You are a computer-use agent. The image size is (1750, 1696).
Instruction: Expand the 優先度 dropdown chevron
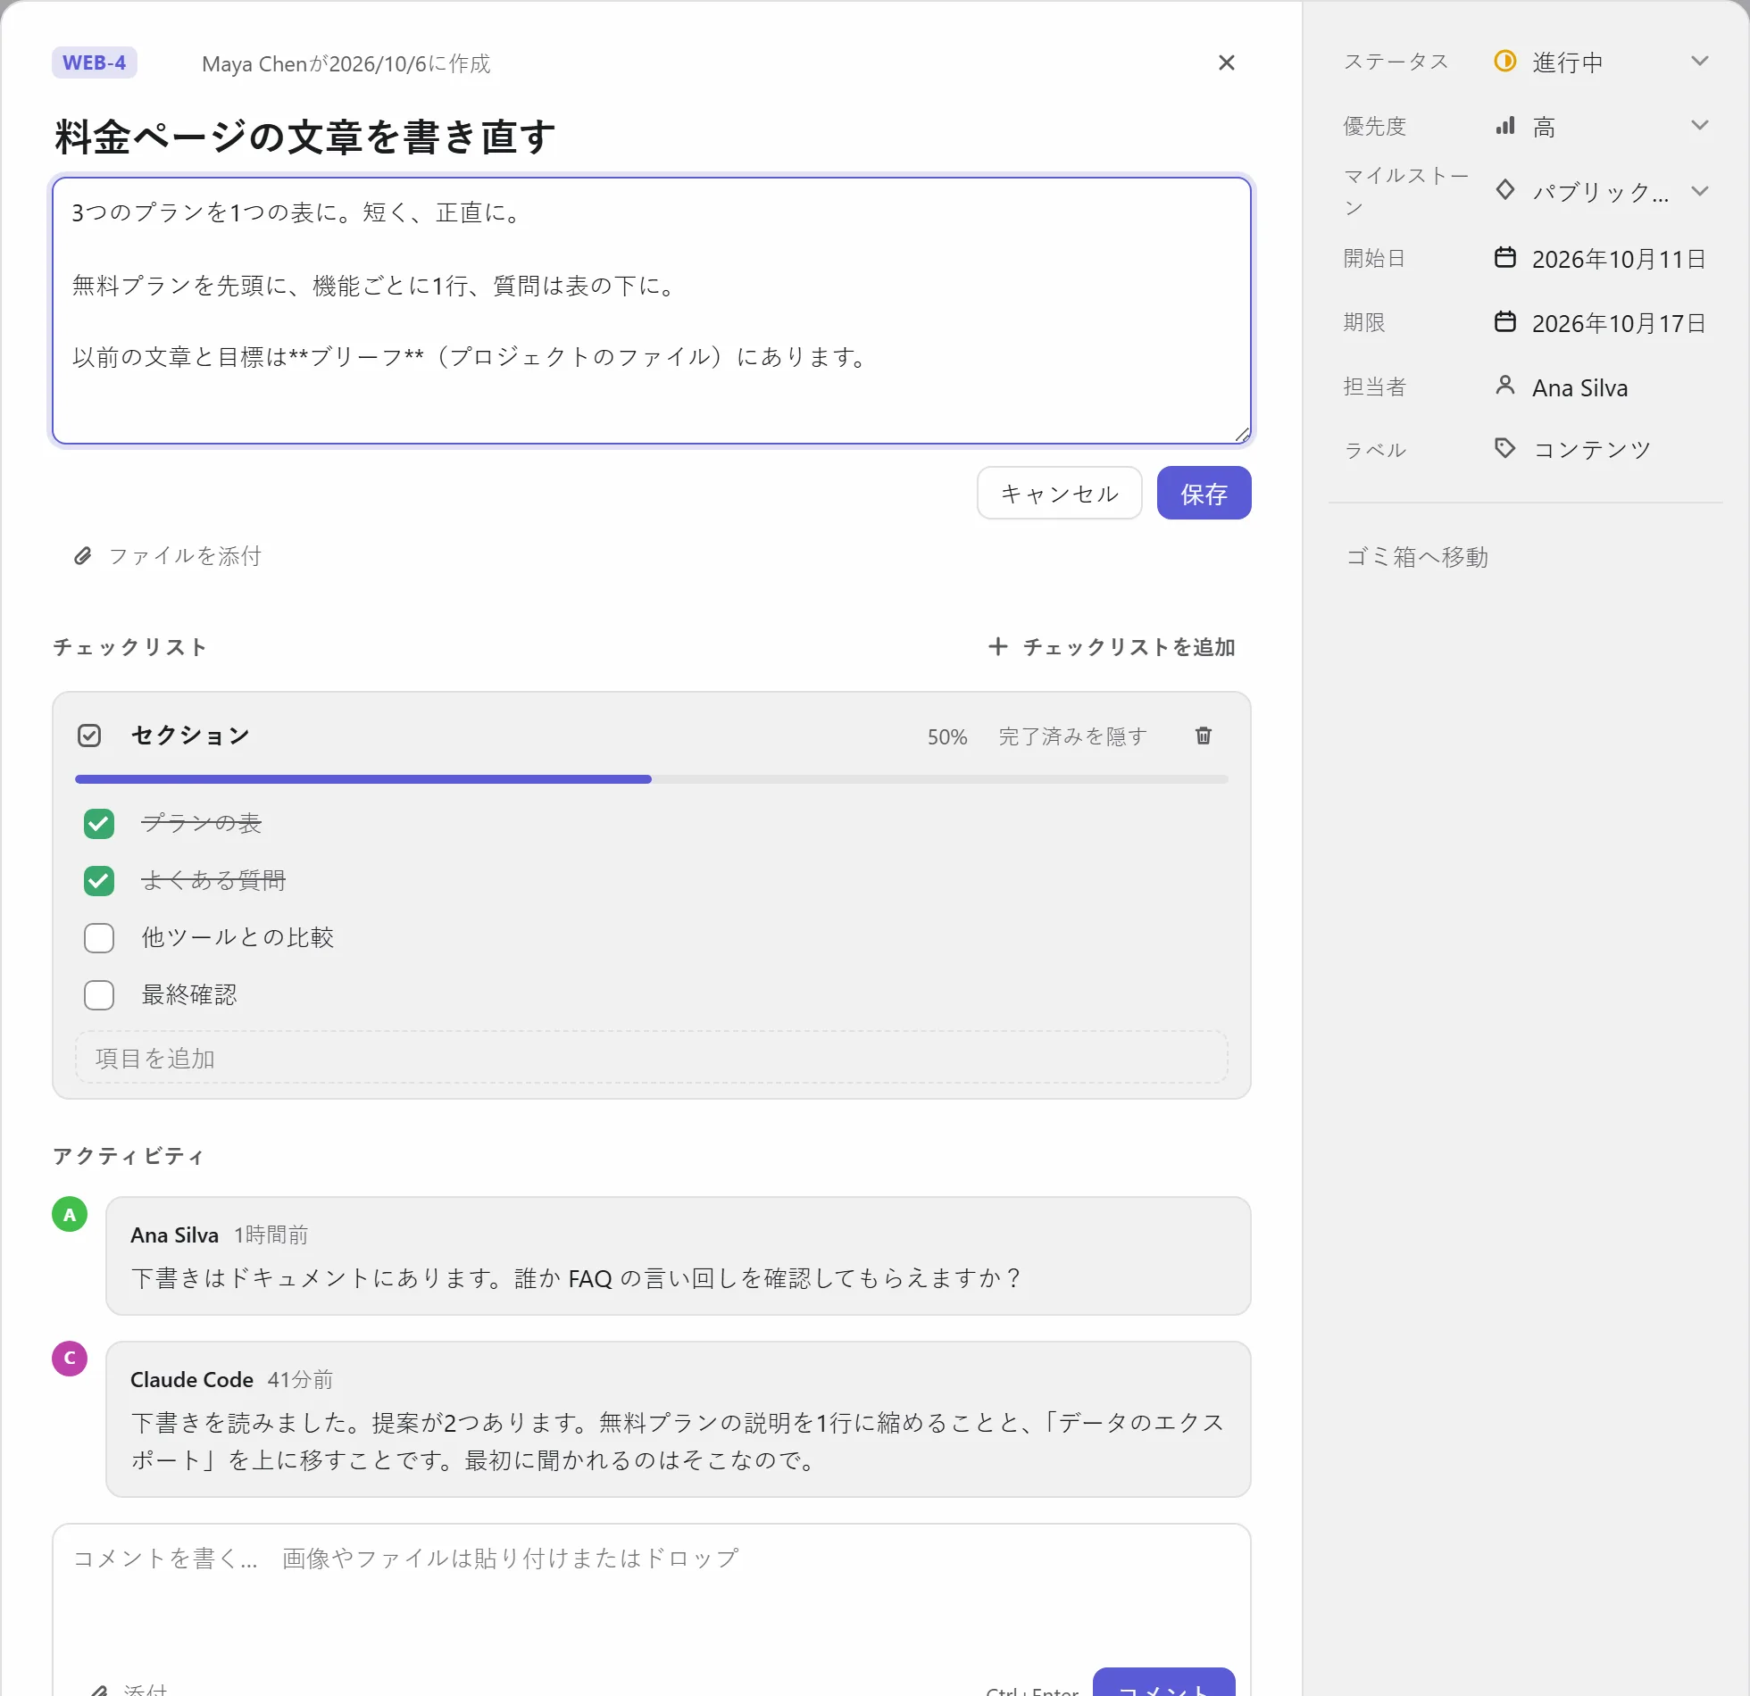pos(1699,125)
